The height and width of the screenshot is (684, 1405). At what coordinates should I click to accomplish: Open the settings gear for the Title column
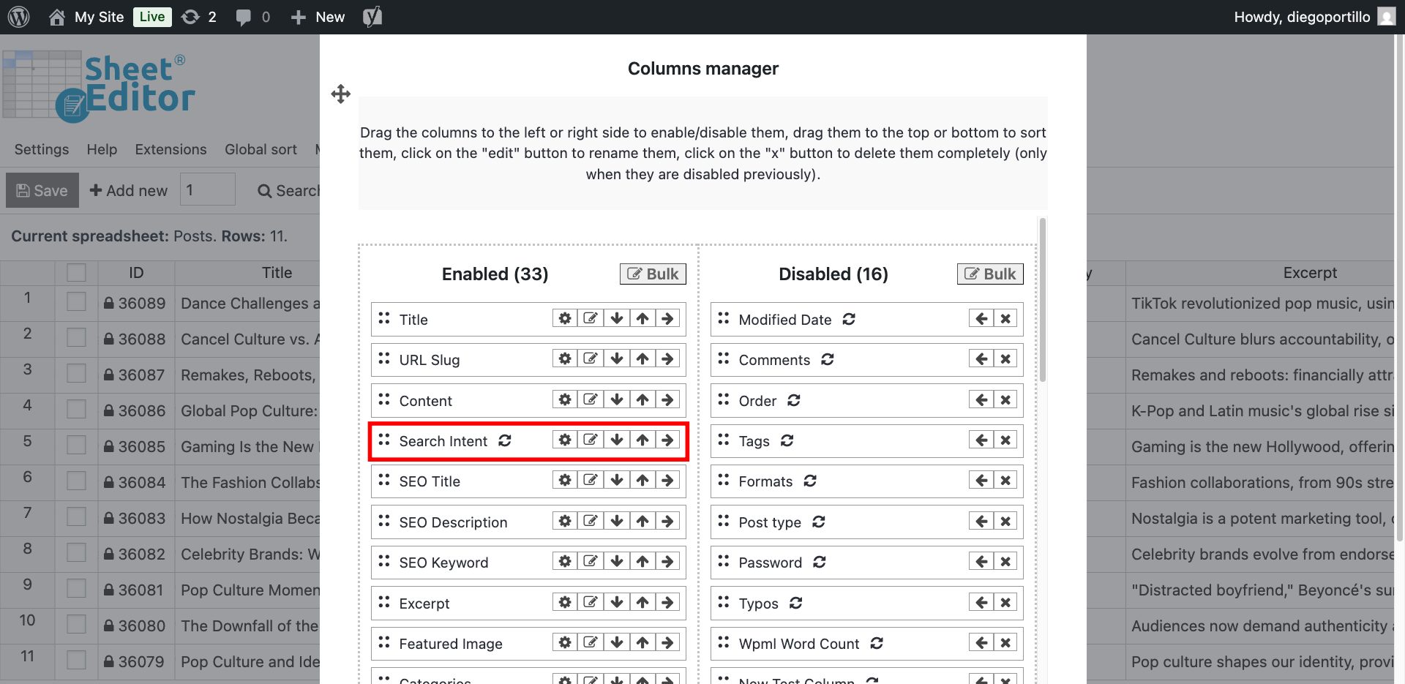click(564, 318)
